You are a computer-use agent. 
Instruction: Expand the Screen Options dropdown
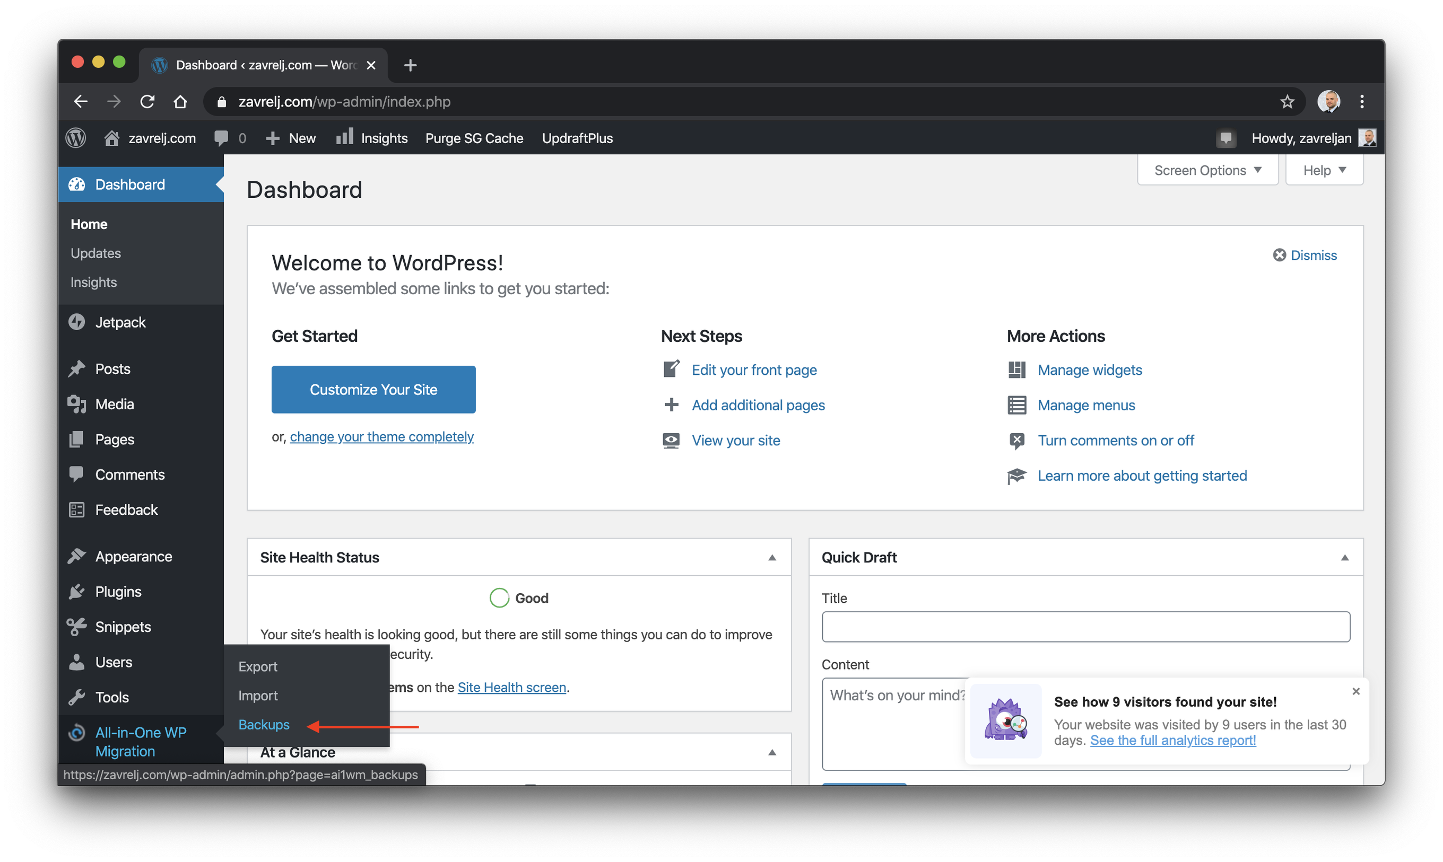(x=1207, y=170)
